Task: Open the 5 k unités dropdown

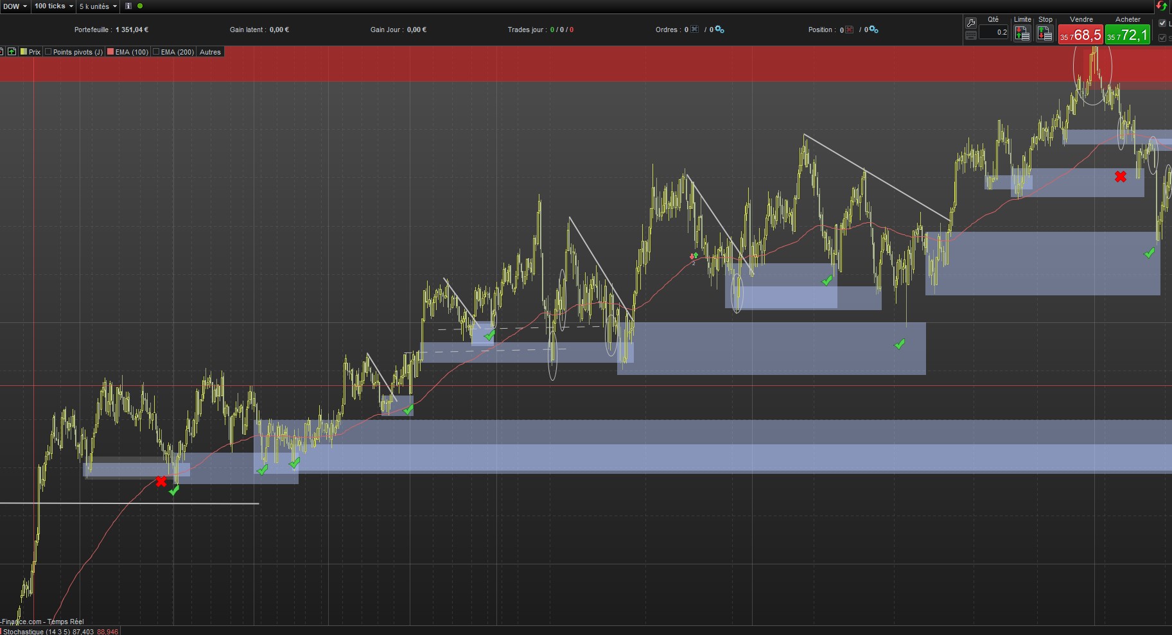Action: point(98,6)
